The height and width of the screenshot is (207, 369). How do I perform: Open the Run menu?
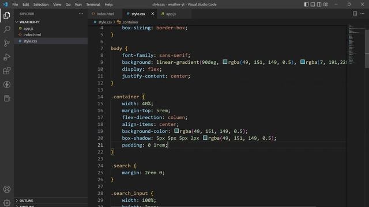click(x=78, y=4)
